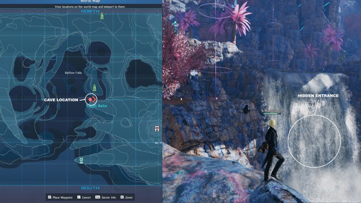Click the green round icon near South
This screenshot has height=203, width=361.
click(x=81, y=160)
